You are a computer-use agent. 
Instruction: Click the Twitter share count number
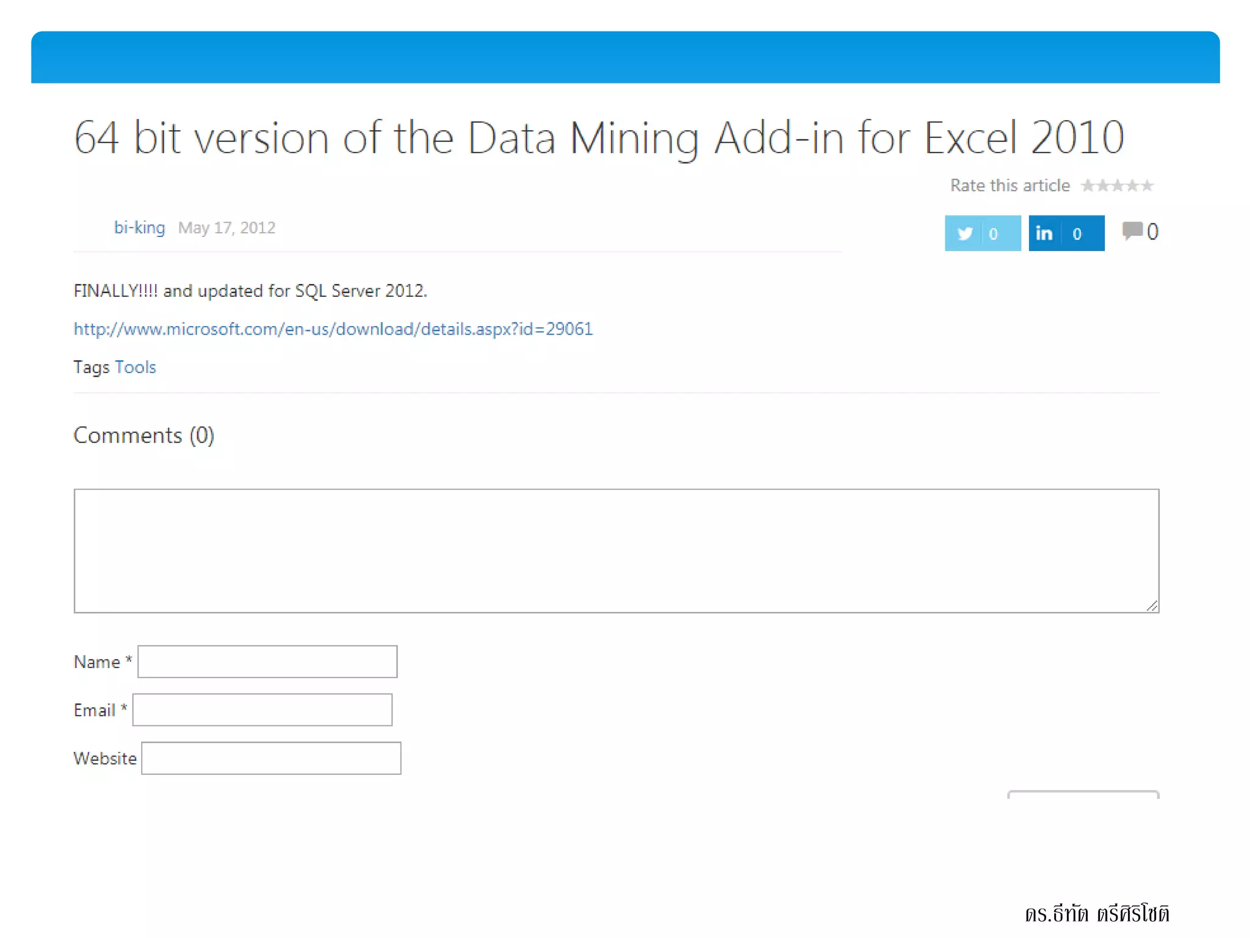click(x=993, y=234)
